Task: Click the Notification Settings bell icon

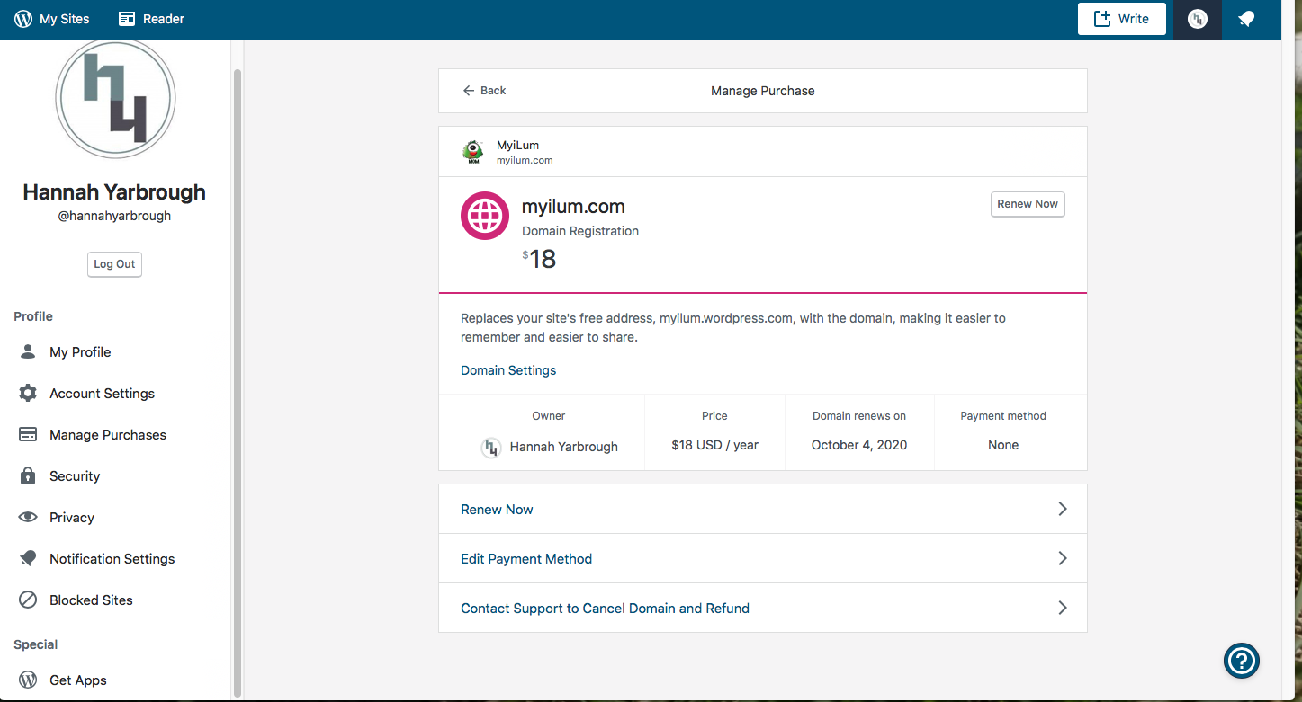Action: (x=28, y=558)
